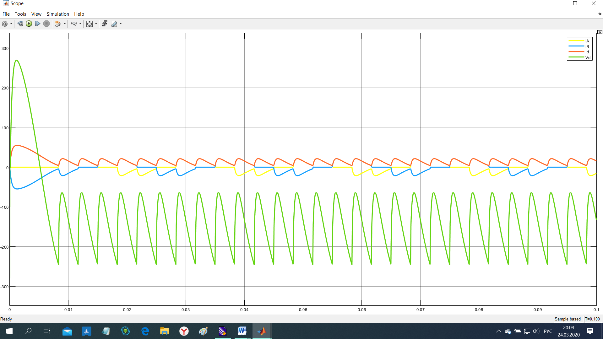Open Word from the Windows taskbar

[x=242, y=331]
